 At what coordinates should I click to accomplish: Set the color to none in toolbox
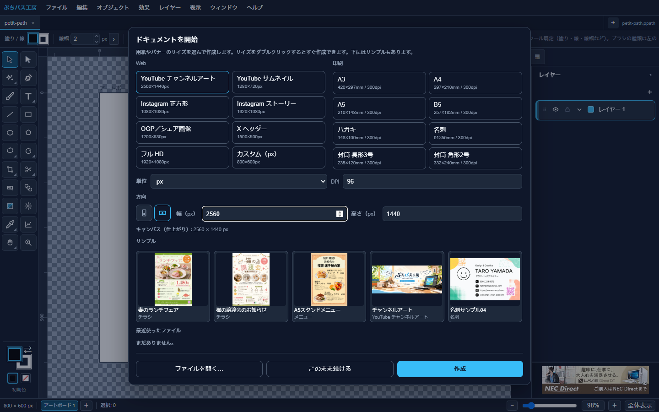coord(26,378)
